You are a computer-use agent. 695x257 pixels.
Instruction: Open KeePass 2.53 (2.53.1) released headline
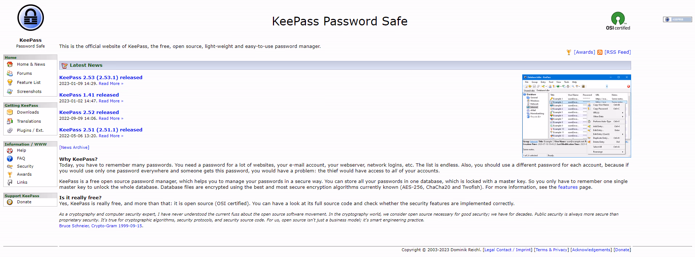coord(101,77)
